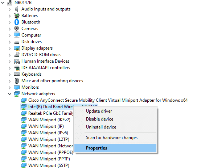
Task: Expand the IDE ATA/ATAPI controllers category
Action: 9,68
